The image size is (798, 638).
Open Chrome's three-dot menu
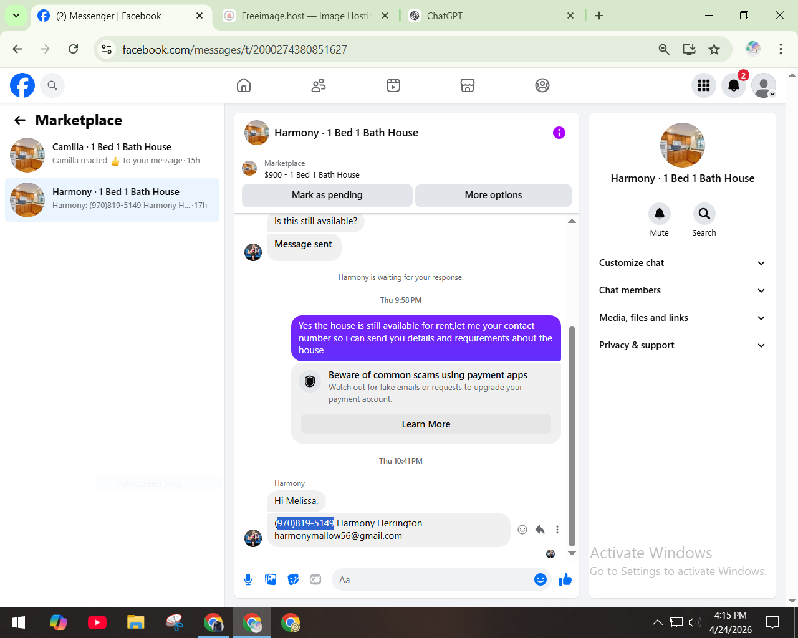(x=781, y=49)
